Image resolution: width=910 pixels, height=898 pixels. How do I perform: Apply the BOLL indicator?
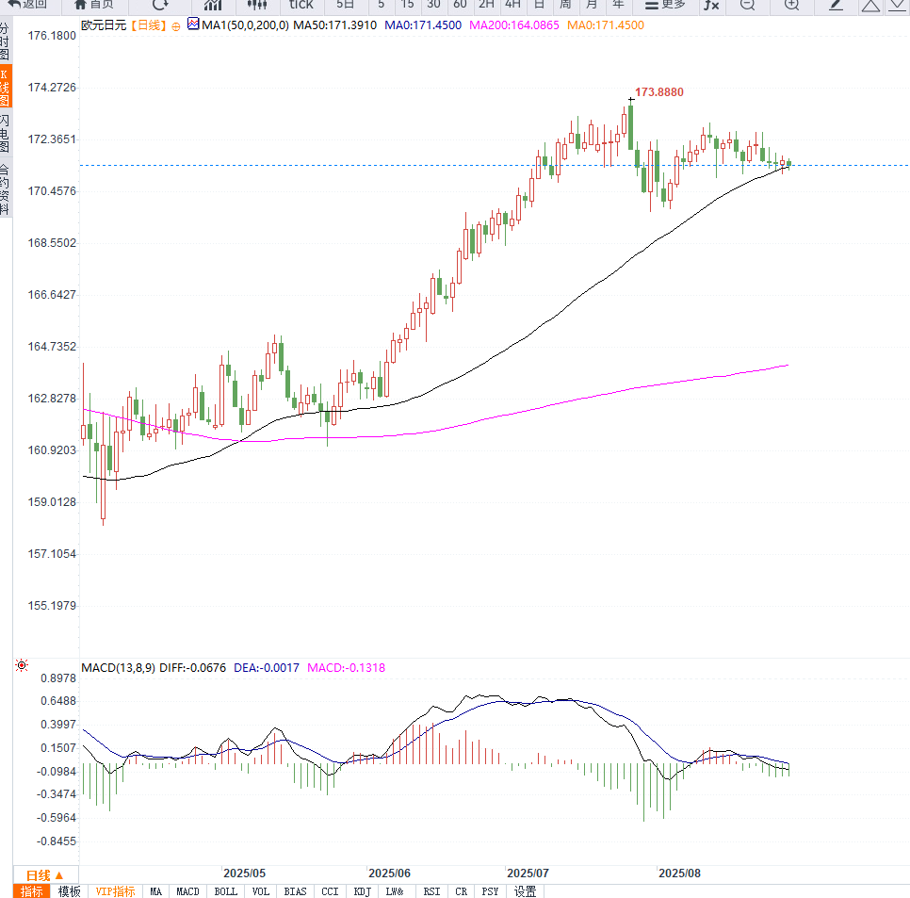(225, 891)
